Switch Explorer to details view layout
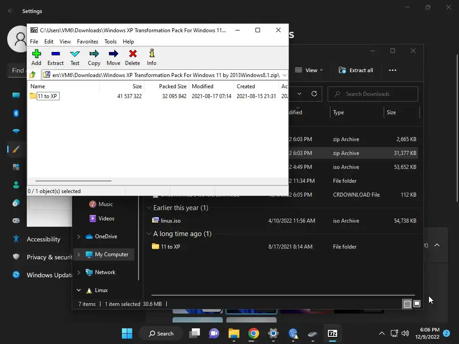Viewport: 459px width, 344px height. (407, 304)
